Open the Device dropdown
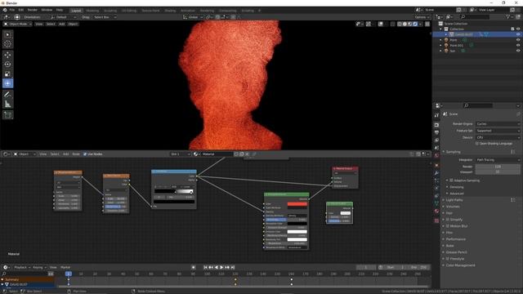Image resolution: width=523 pixels, height=294 pixels. tap(498, 137)
